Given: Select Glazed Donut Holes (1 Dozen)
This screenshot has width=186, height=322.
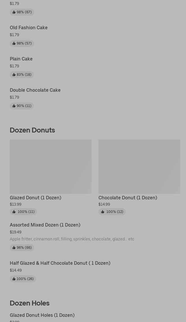Looking at the screenshot, I should pos(42,315).
